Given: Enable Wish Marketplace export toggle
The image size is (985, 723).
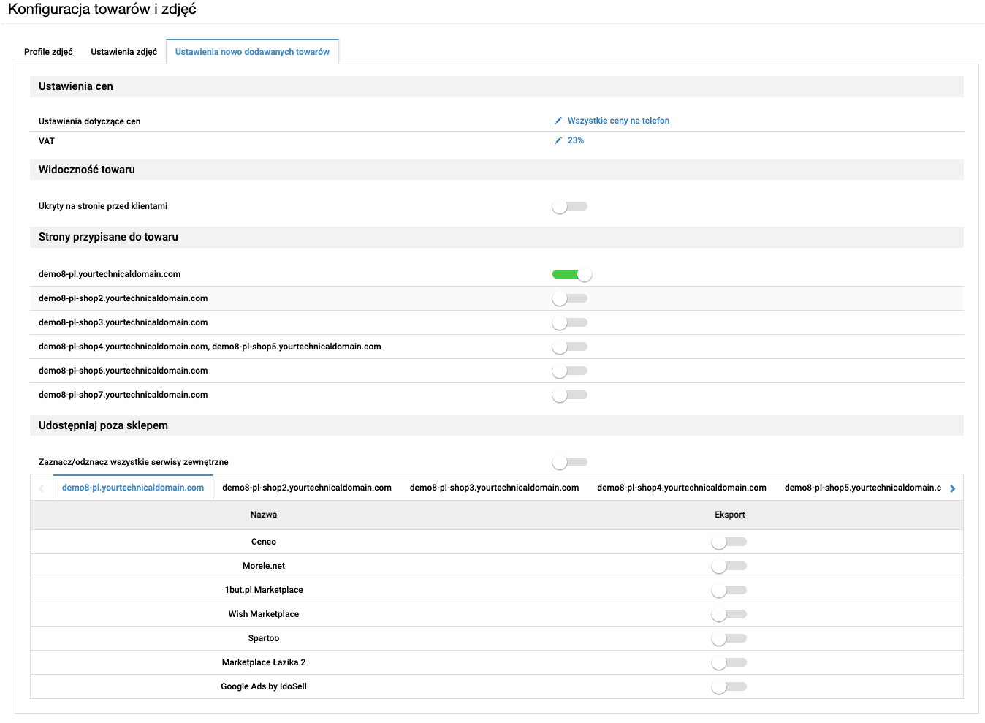Looking at the screenshot, I should [729, 614].
